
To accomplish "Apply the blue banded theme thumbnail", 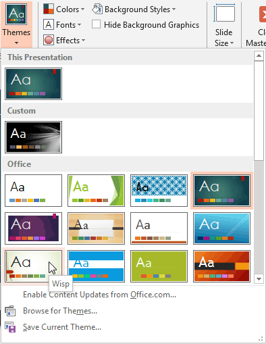I will 96,266.
